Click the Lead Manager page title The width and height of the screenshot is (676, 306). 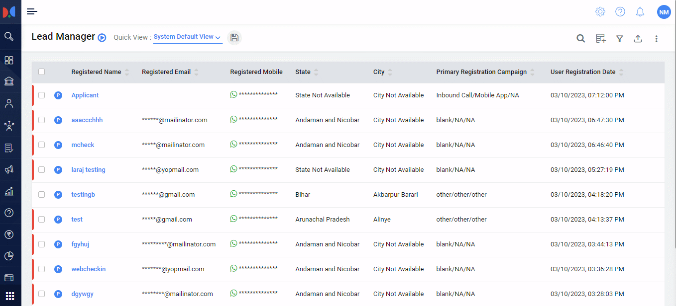tap(63, 36)
